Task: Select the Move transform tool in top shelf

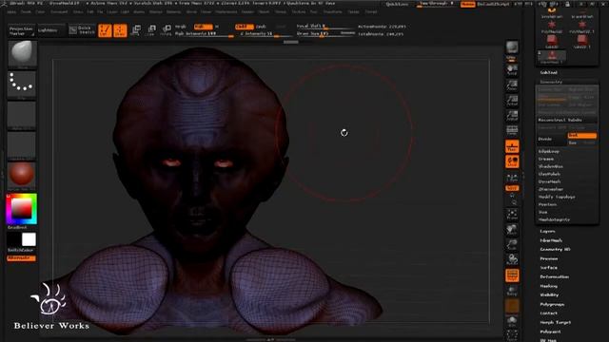Action: 136,29
